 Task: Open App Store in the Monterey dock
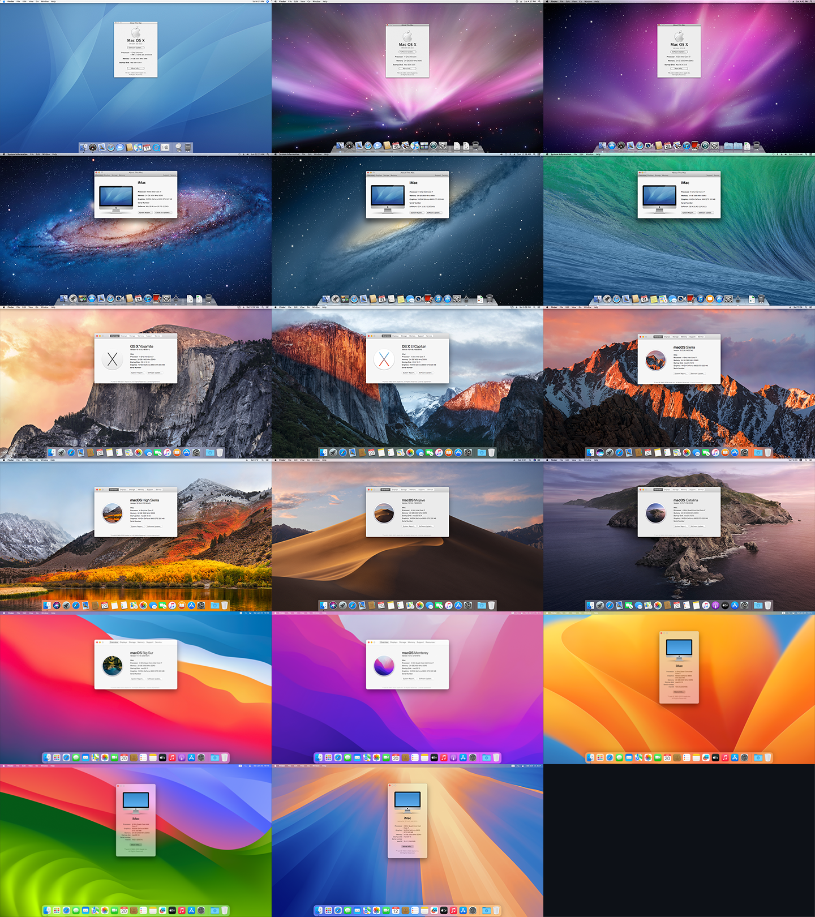pyautogui.click(x=463, y=757)
